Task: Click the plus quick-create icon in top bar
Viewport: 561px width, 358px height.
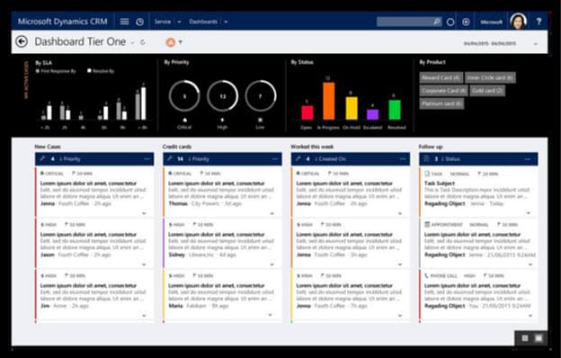Action: click(x=466, y=22)
